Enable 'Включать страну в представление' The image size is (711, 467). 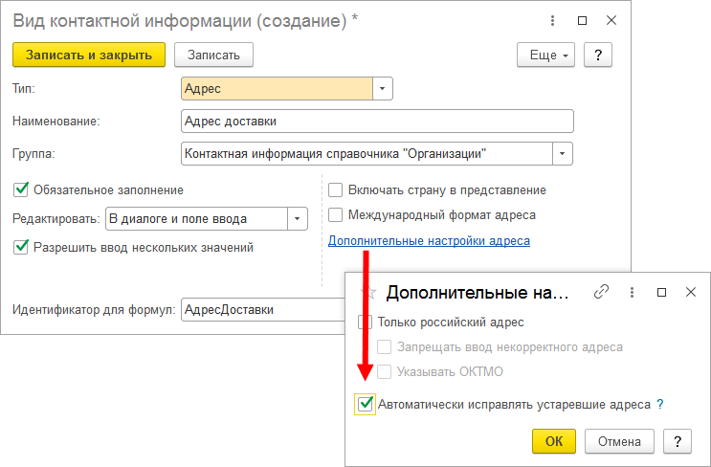[x=335, y=189]
